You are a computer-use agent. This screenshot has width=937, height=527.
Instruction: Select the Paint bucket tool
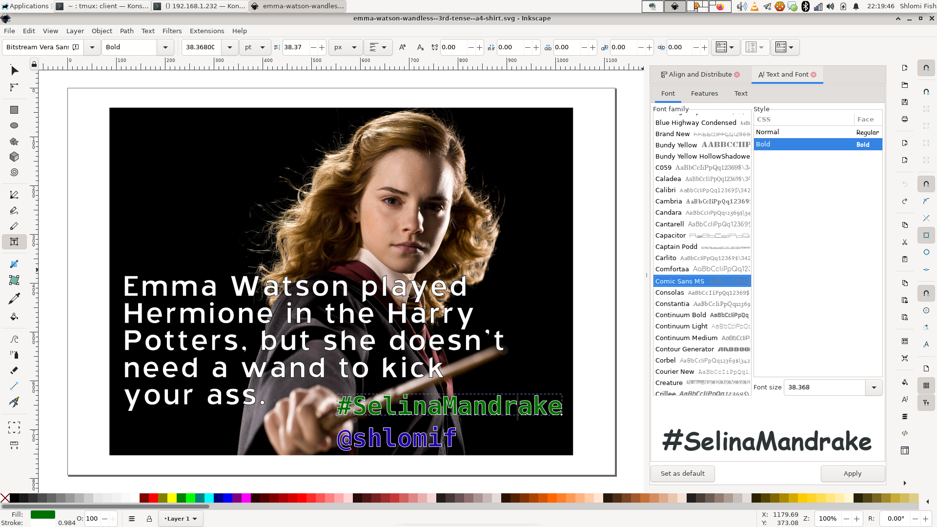(x=14, y=317)
